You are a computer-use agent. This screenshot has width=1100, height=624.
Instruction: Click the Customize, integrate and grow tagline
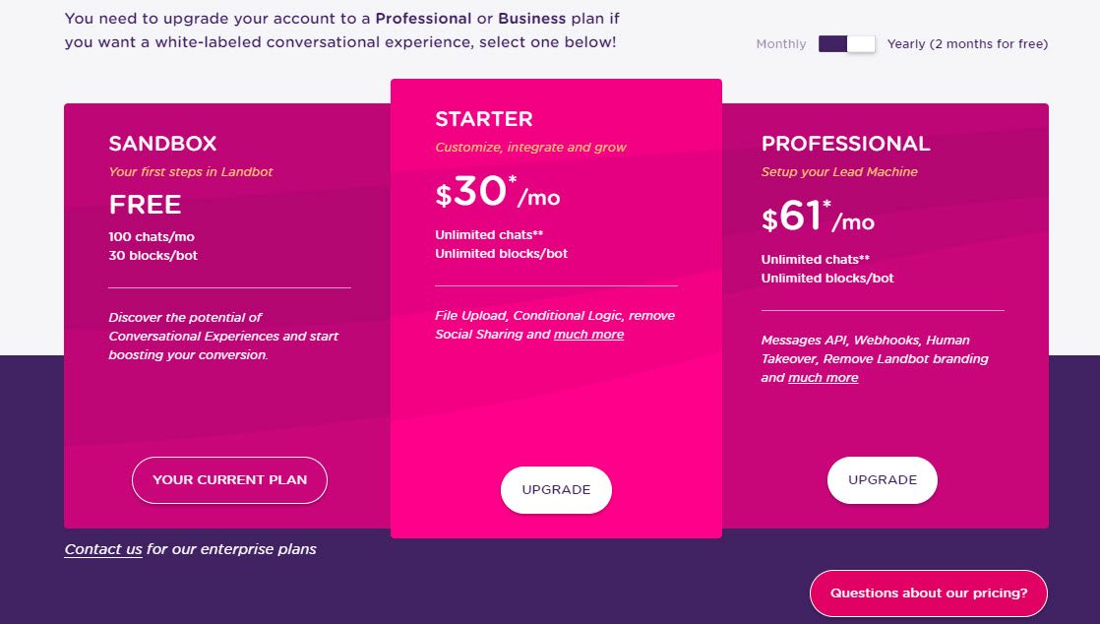pyautogui.click(x=530, y=148)
